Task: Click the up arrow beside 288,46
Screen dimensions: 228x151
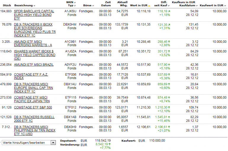Action: pos(169,42)
